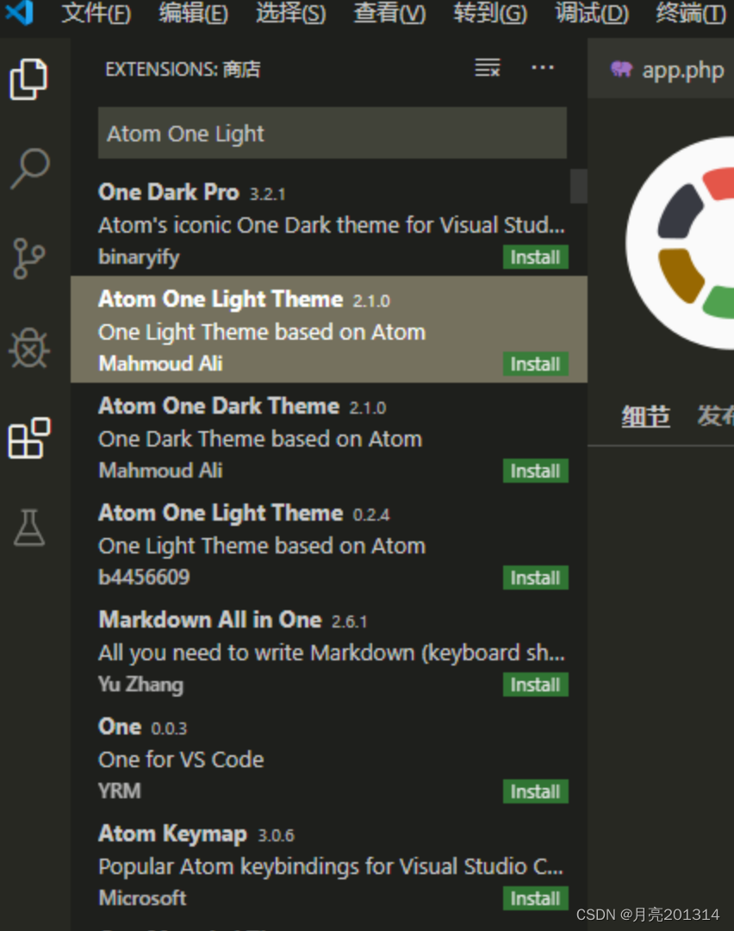The image size is (734, 931).
Task: Install Atom Keymap by Microsoft
Action: 535,898
